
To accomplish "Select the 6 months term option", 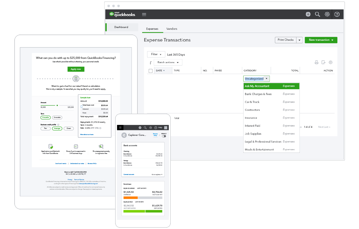I will (57, 117).
